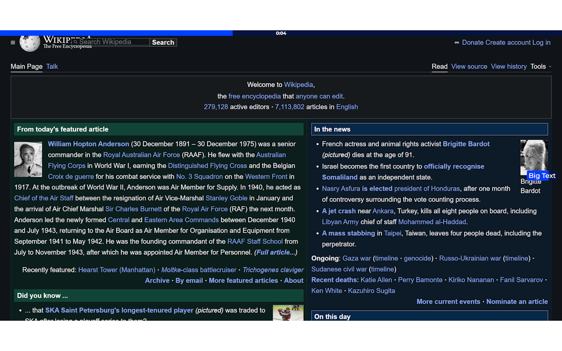Click the Nominate an article link

click(517, 301)
